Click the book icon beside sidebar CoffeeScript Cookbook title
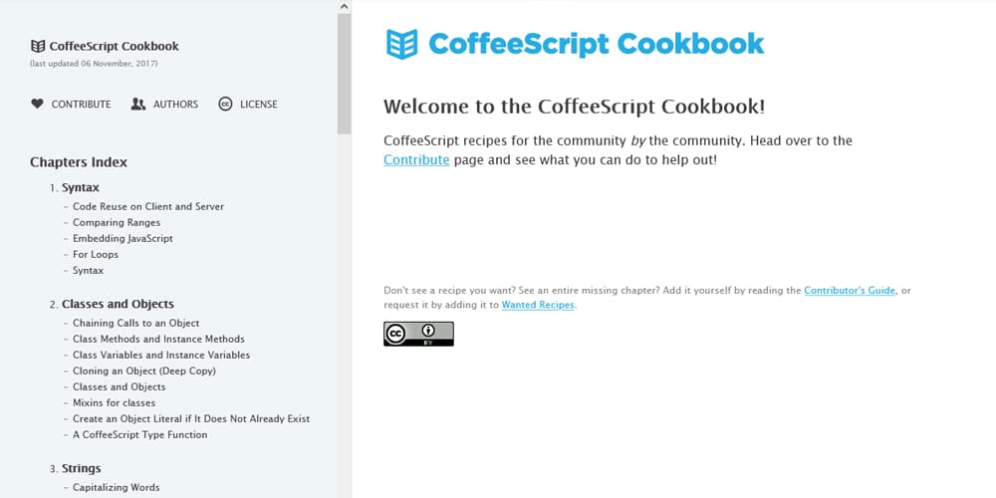This screenshot has width=996, height=498. (x=38, y=46)
